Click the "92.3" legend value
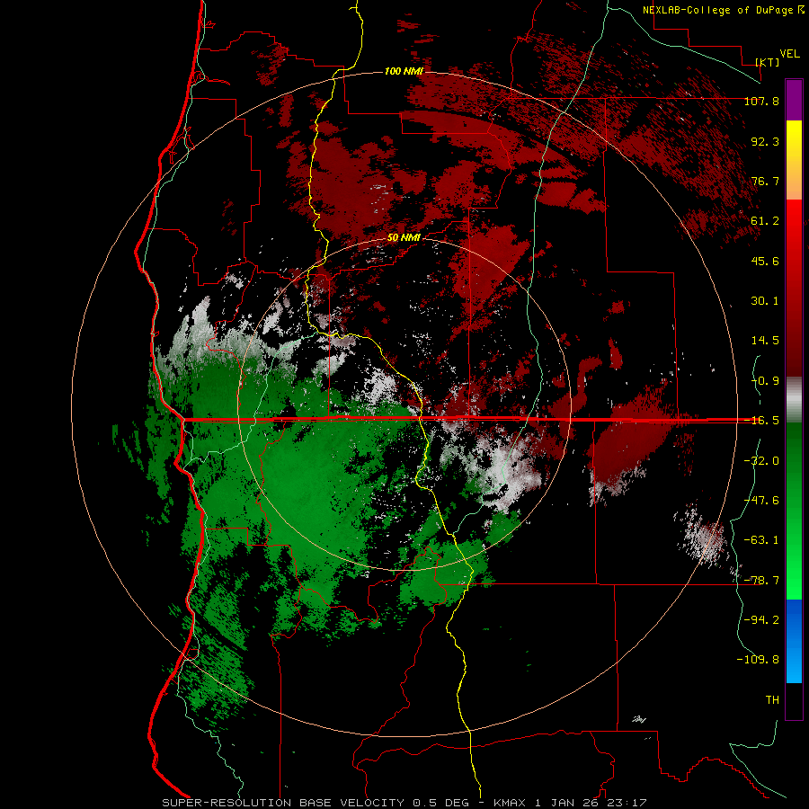The image size is (809, 809). pos(765,141)
